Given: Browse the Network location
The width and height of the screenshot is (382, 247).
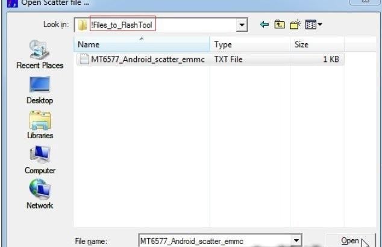Looking at the screenshot, I should (x=40, y=194).
